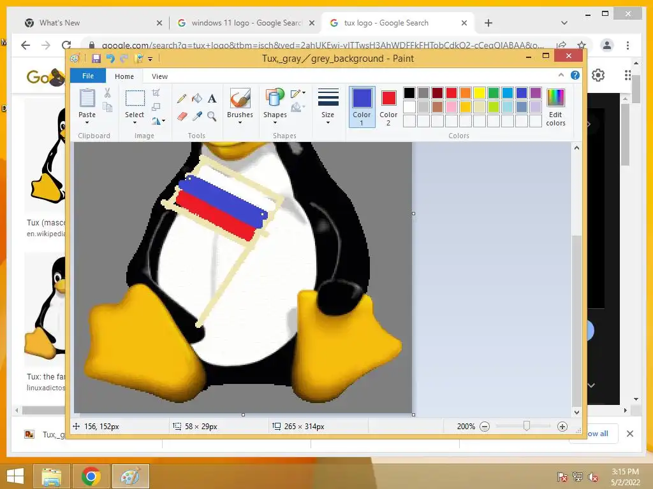Open the Edit colors dialog
653x489 pixels.
coord(555,106)
